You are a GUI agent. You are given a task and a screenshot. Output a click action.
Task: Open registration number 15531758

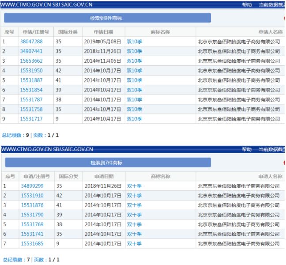[31, 110]
